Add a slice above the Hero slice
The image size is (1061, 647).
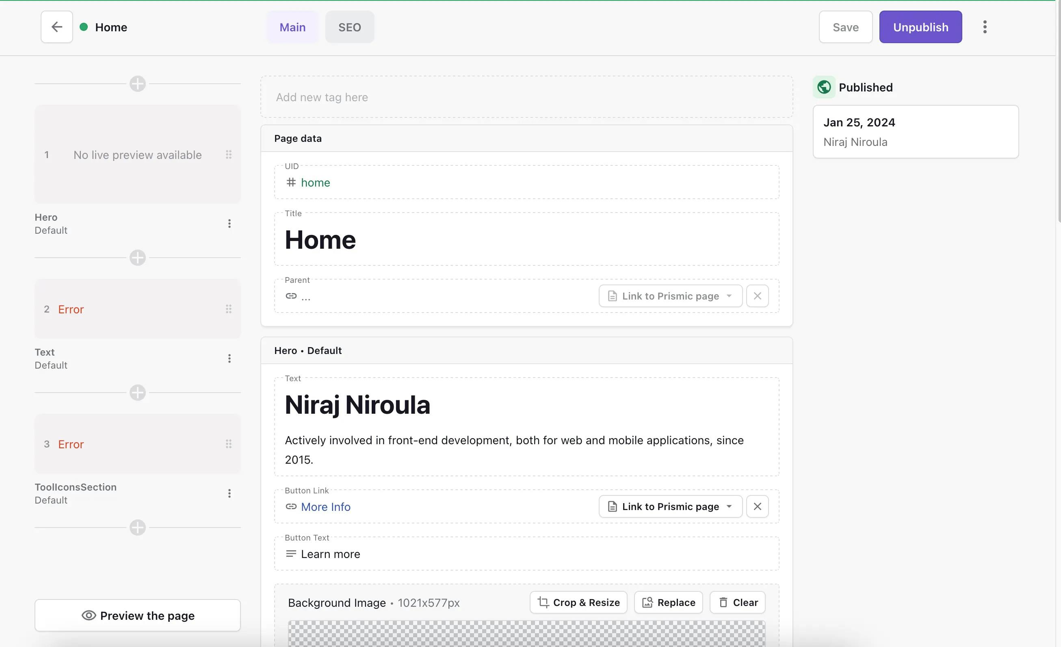point(137,84)
